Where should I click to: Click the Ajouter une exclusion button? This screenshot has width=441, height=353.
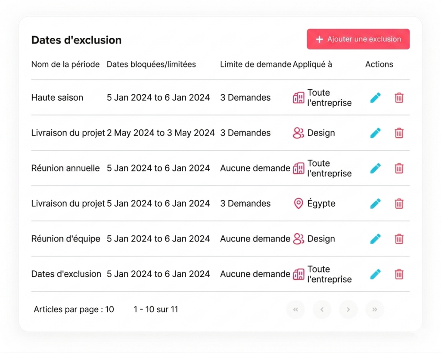pos(358,39)
